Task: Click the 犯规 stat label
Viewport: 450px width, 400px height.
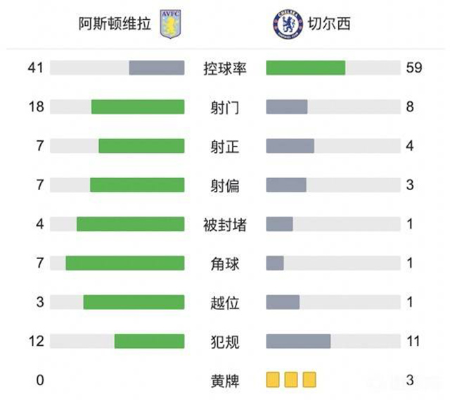Action: pos(225,342)
